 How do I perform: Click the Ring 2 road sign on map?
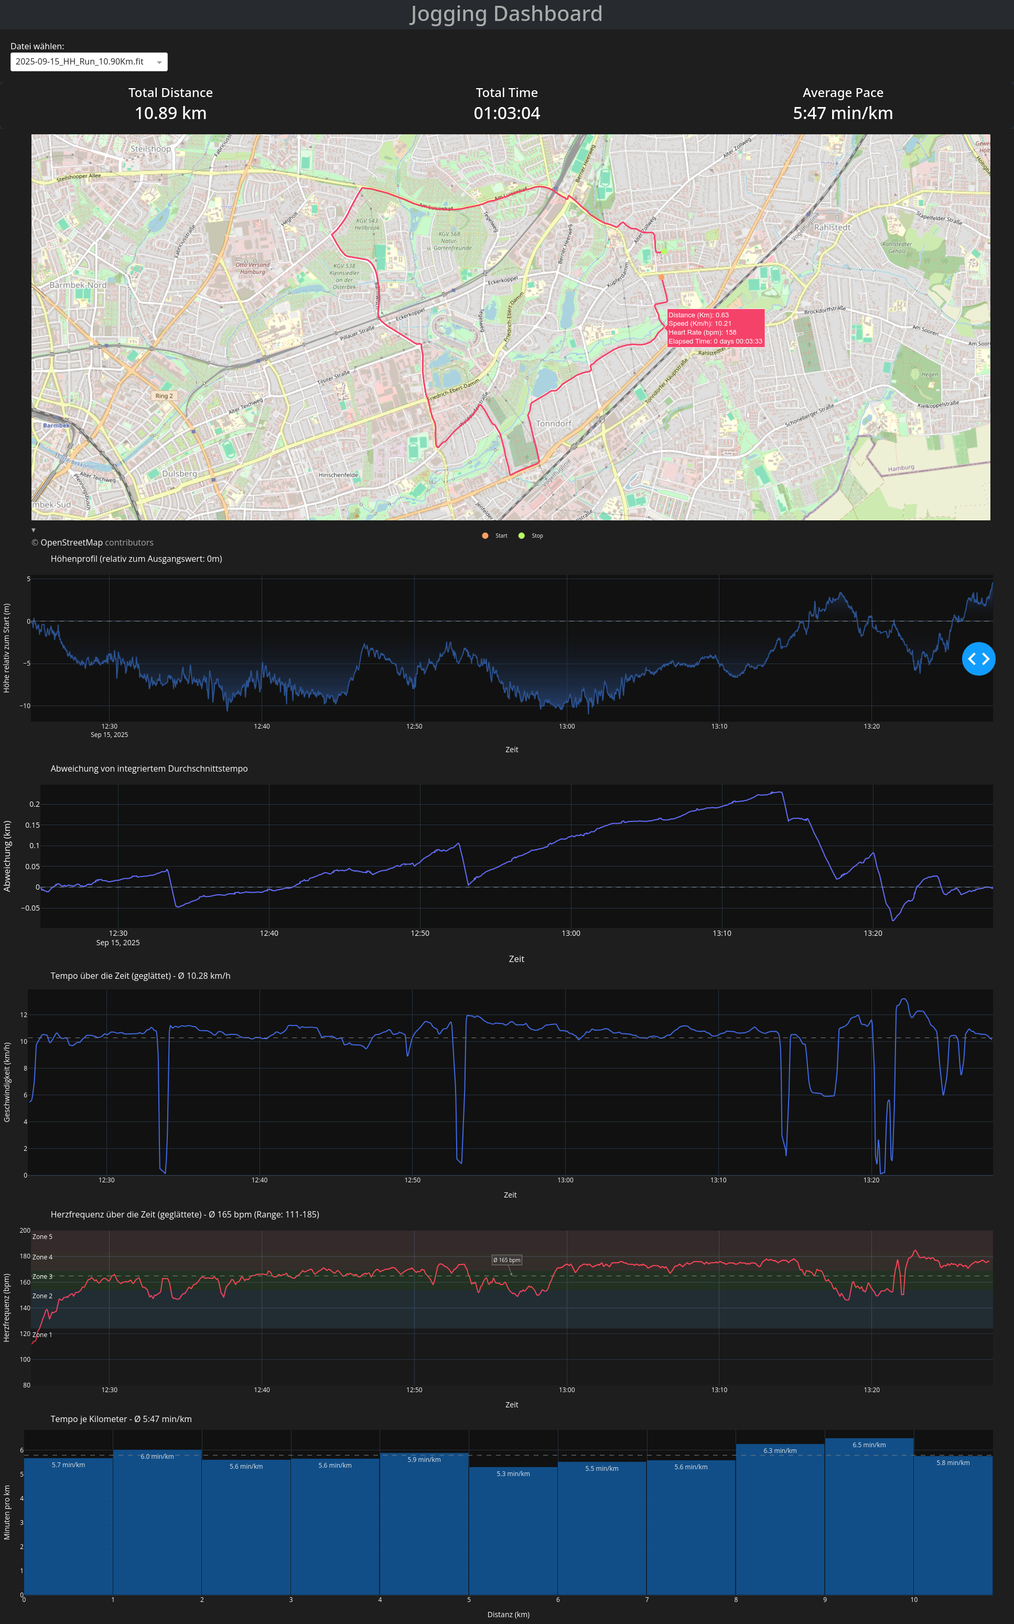click(164, 396)
